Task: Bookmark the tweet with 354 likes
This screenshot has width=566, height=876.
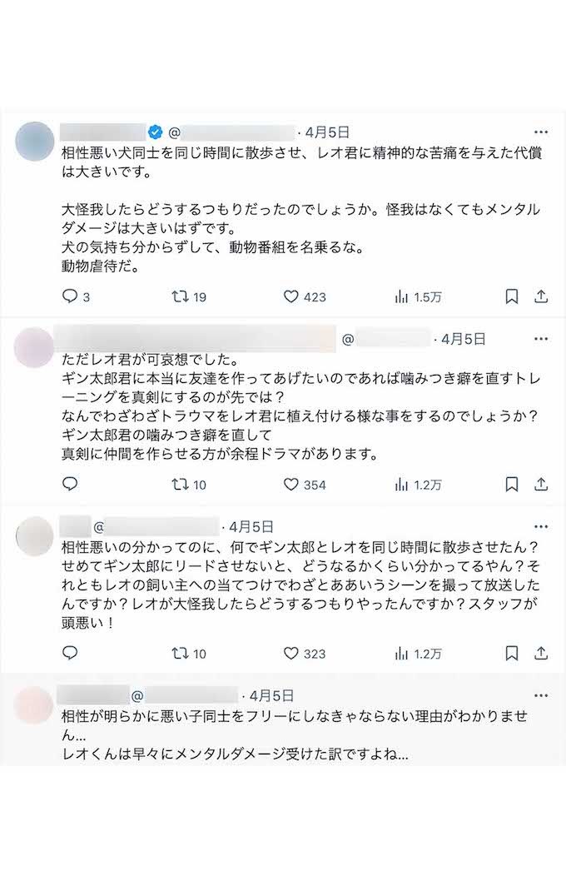Action: [x=510, y=481]
